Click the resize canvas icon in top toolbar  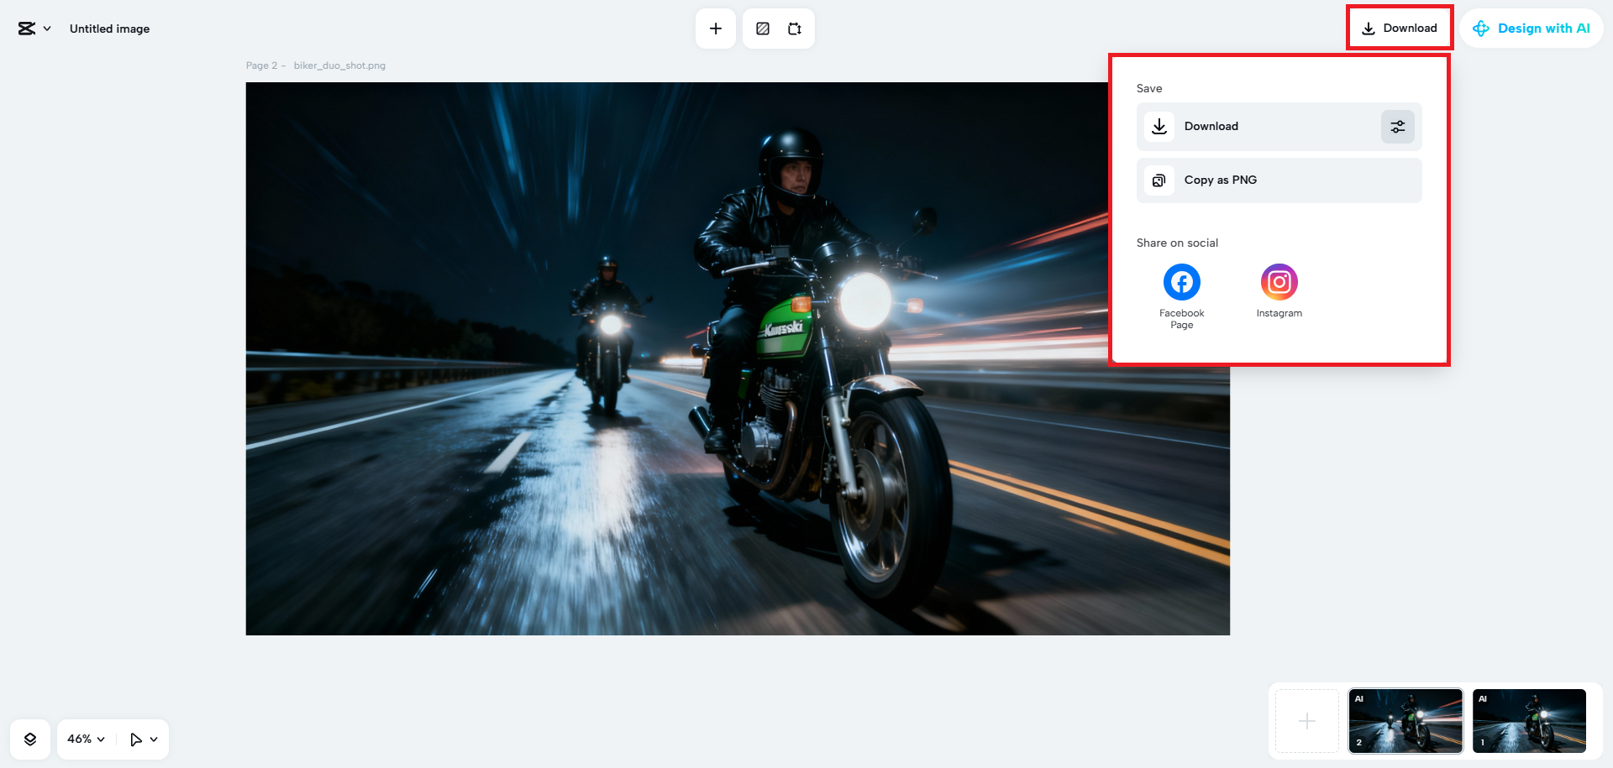click(x=795, y=29)
